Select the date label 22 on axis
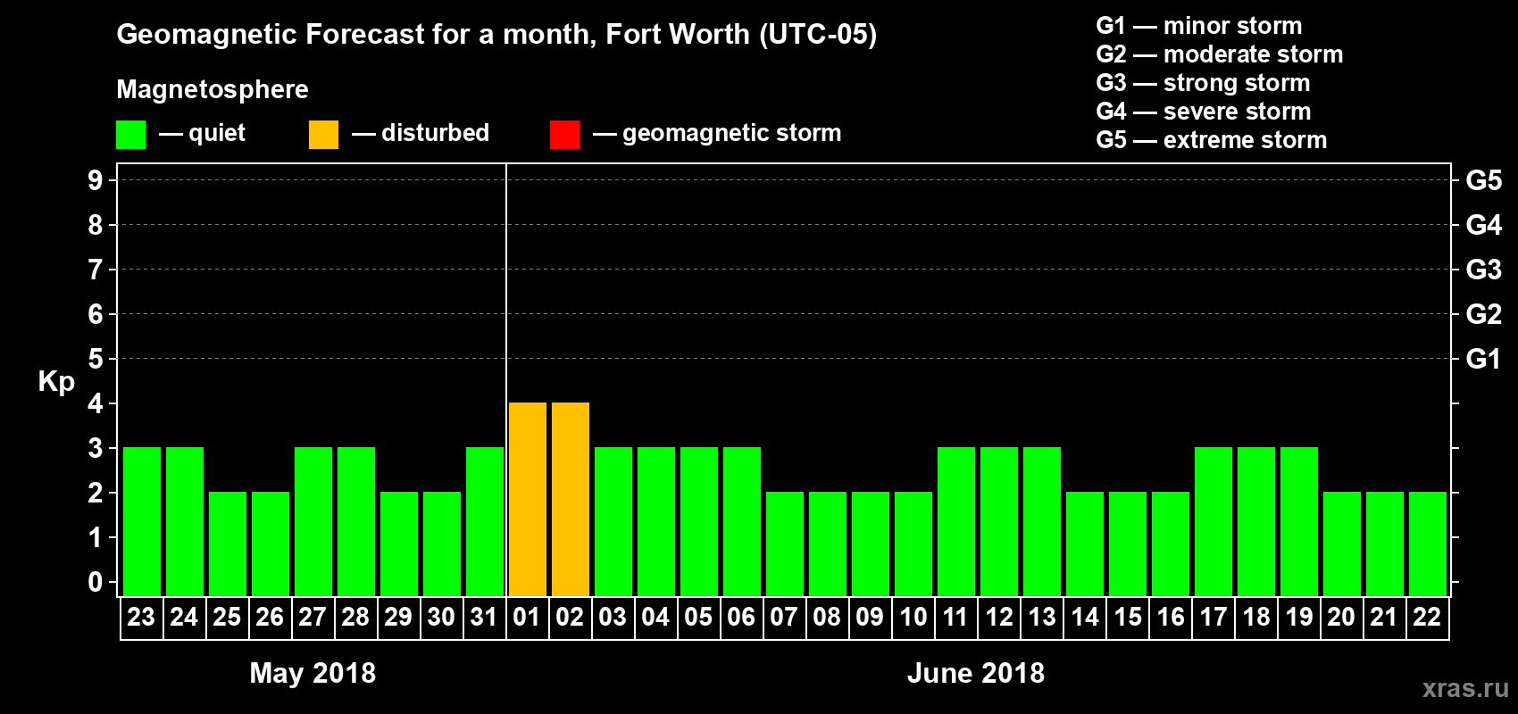 click(x=1427, y=617)
